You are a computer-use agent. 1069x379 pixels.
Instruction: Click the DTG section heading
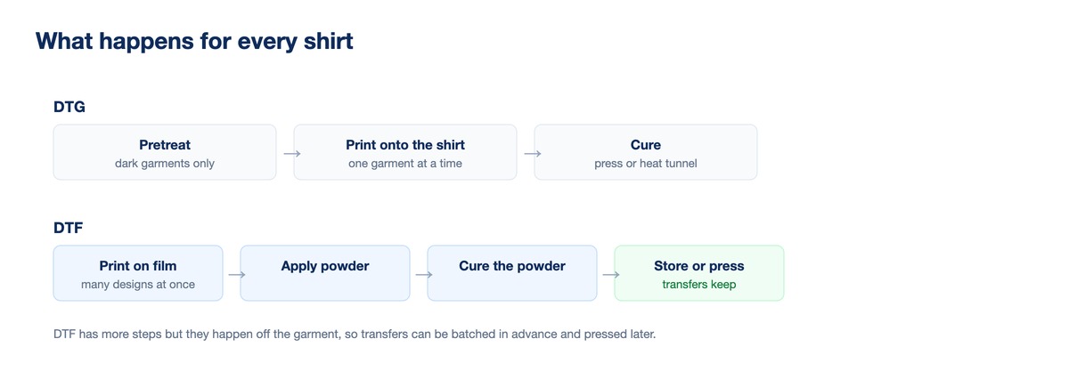tap(69, 107)
